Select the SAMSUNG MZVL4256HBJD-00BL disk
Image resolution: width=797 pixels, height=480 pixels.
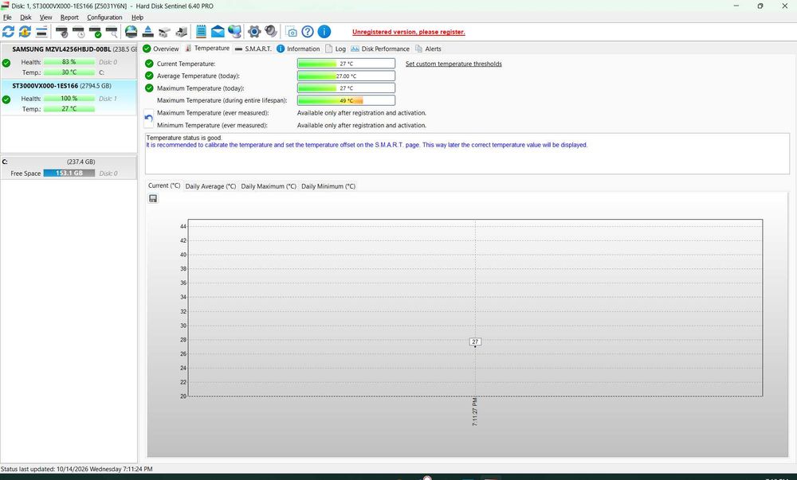coord(69,60)
